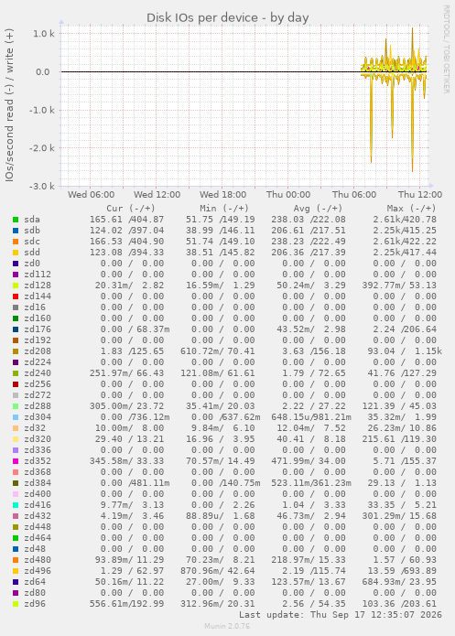Click the 'zd496' device label

pos(38,570)
